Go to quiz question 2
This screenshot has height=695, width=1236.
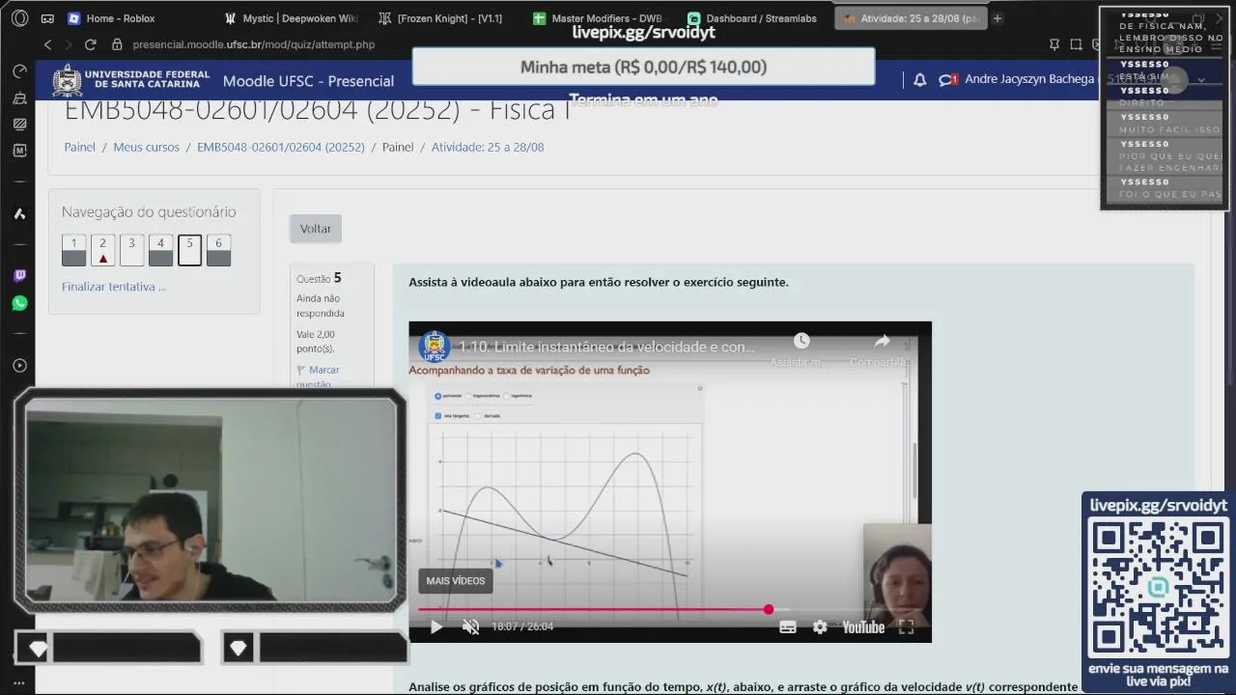pos(103,250)
